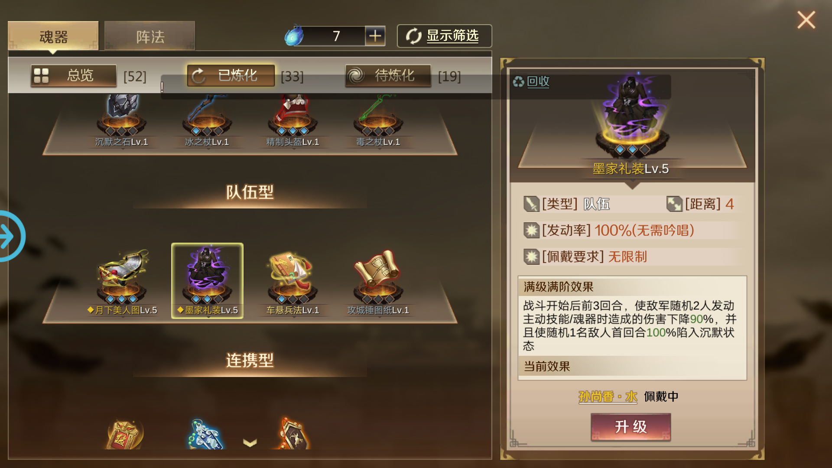Switch to the 魂器 tab

point(53,36)
